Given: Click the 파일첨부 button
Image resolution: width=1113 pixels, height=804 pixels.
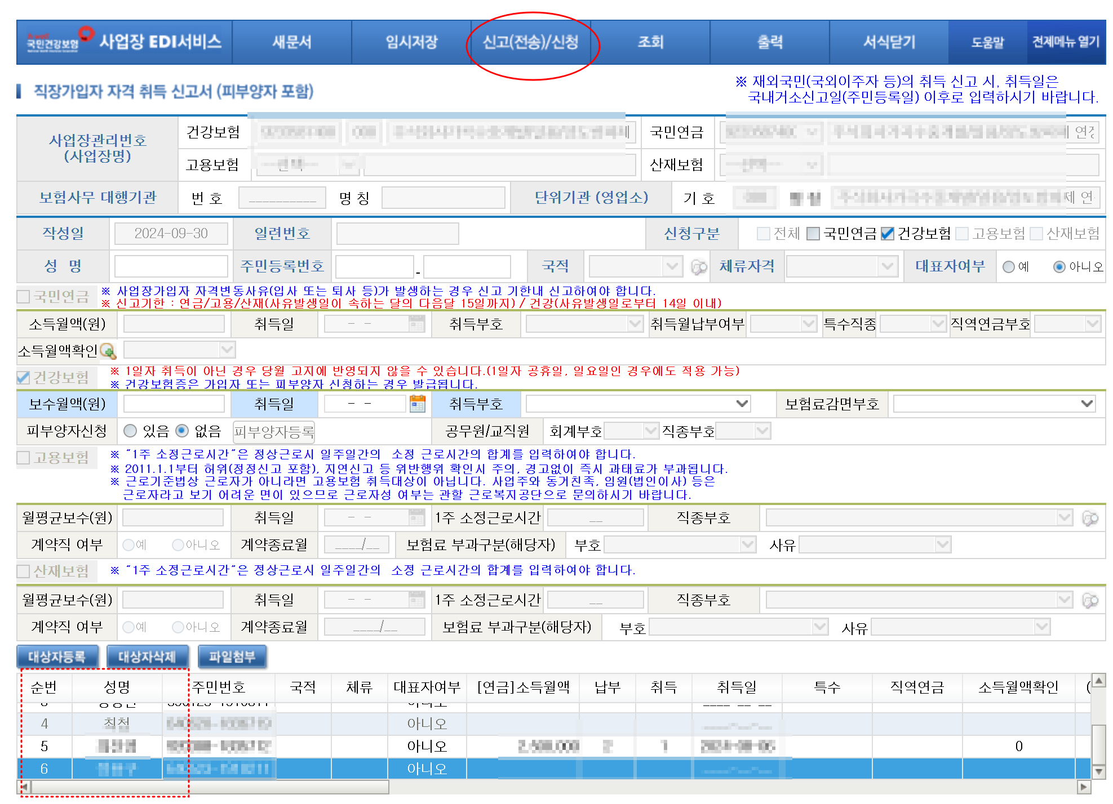Looking at the screenshot, I should (x=232, y=656).
